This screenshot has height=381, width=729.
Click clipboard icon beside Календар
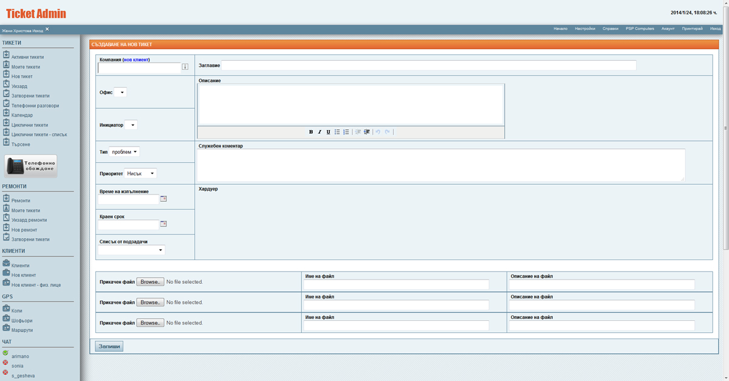click(x=6, y=114)
